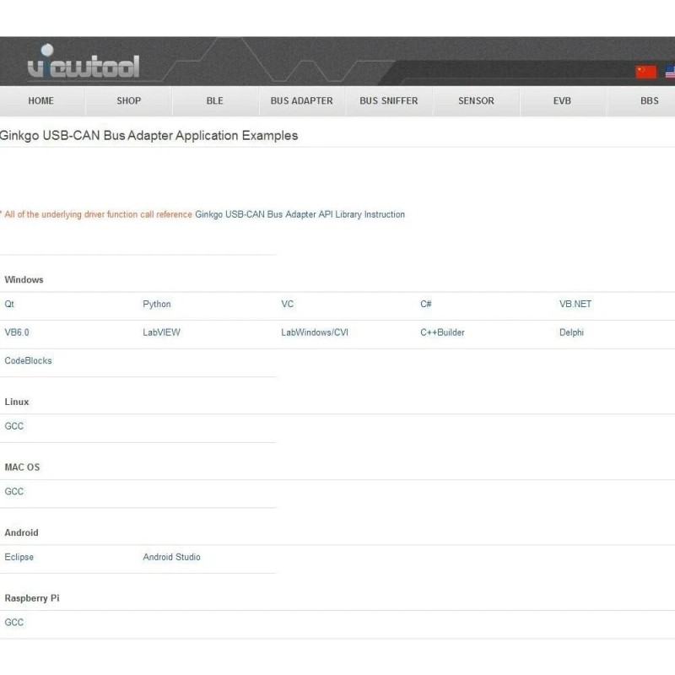The image size is (675, 675).
Task: Select the SENSOR navigation tab
Action: pyautogui.click(x=476, y=100)
